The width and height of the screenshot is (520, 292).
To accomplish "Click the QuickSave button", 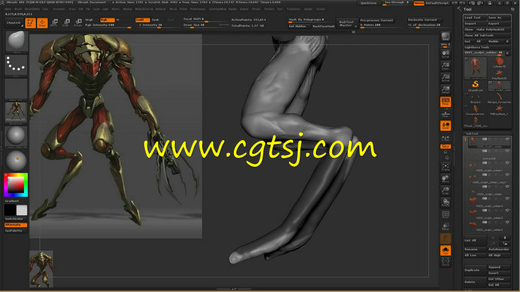I will coord(369,3).
